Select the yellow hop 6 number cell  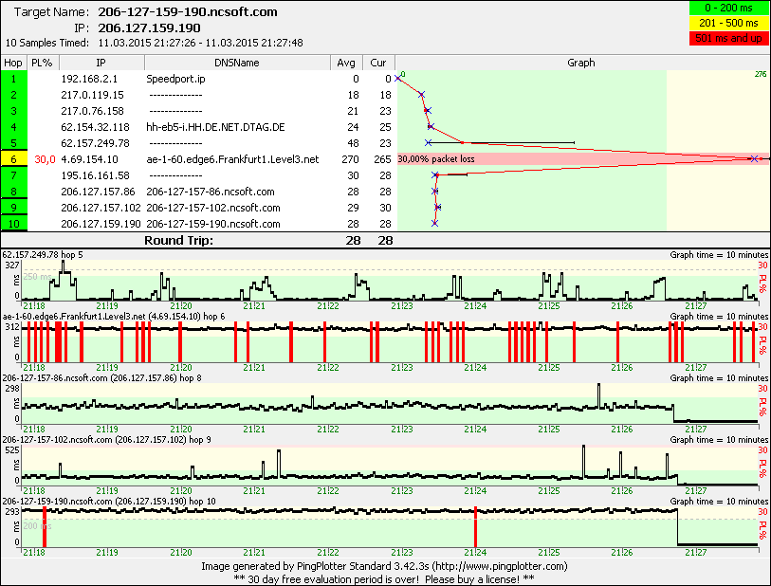pyautogui.click(x=14, y=159)
